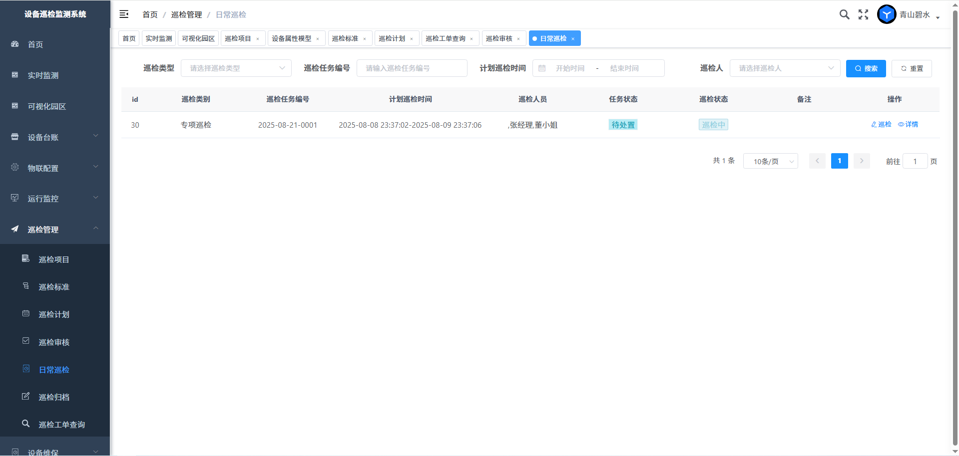The image size is (959, 456).
Task: Close the 设备属性模型 tab
Action: point(318,39)
